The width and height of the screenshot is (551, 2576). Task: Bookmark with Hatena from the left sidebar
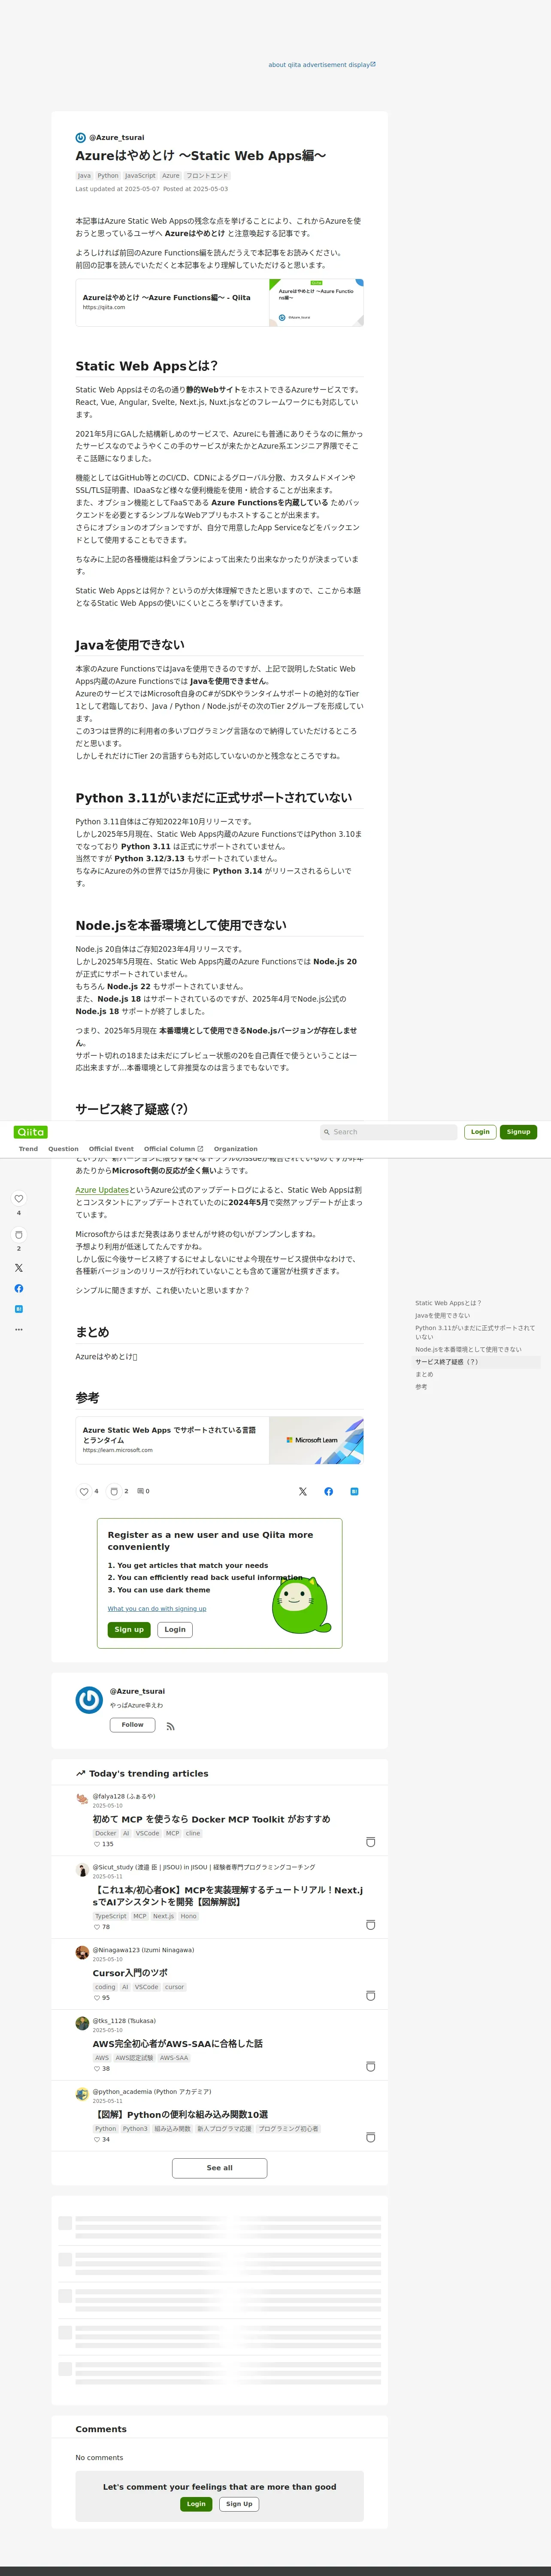point(18,1309)
